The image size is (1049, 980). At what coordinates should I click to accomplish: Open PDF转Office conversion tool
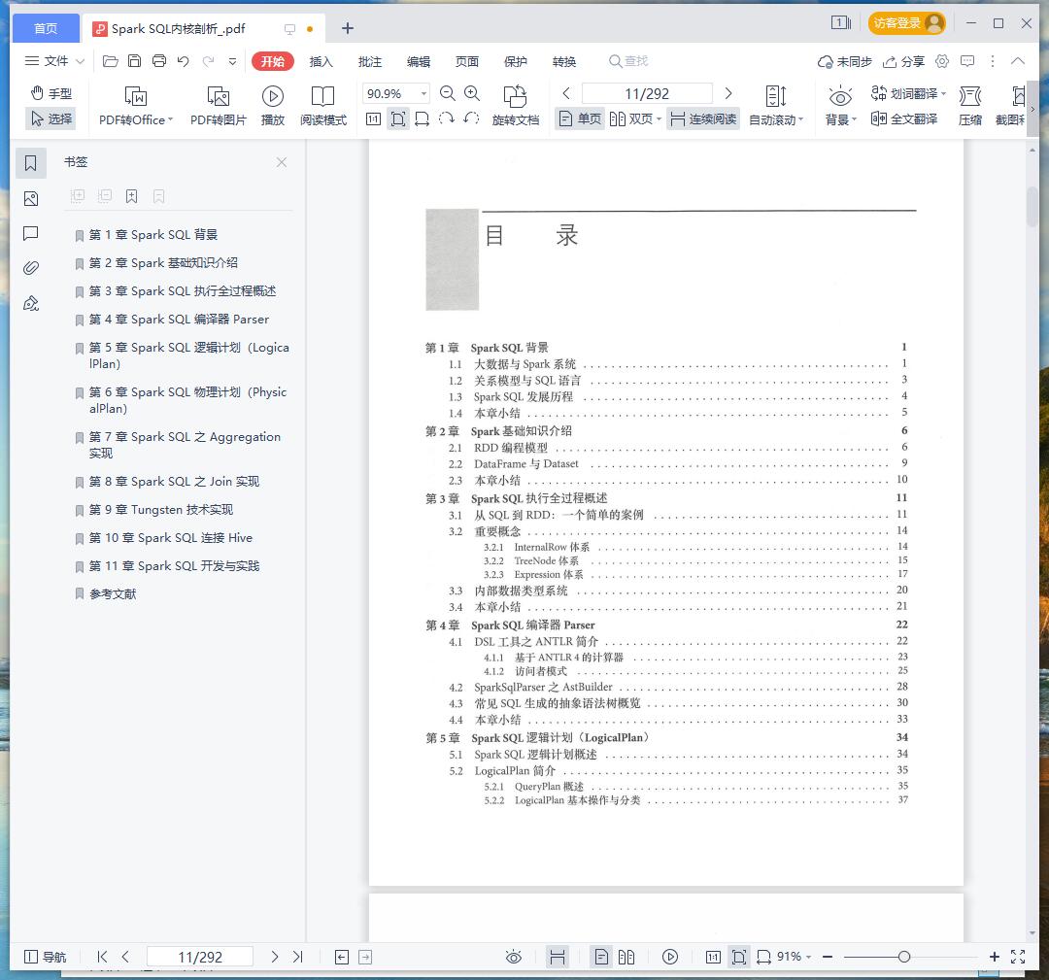pyautogui.click(x=136, y=106)
